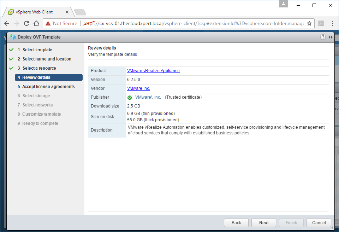Screen dimensions: 339x232
Task: Jump to Accept license agreements step
Action: click(x=48, y=87)
